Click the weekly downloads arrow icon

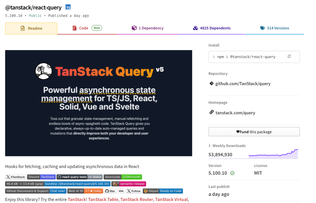[x=210, y=146]
